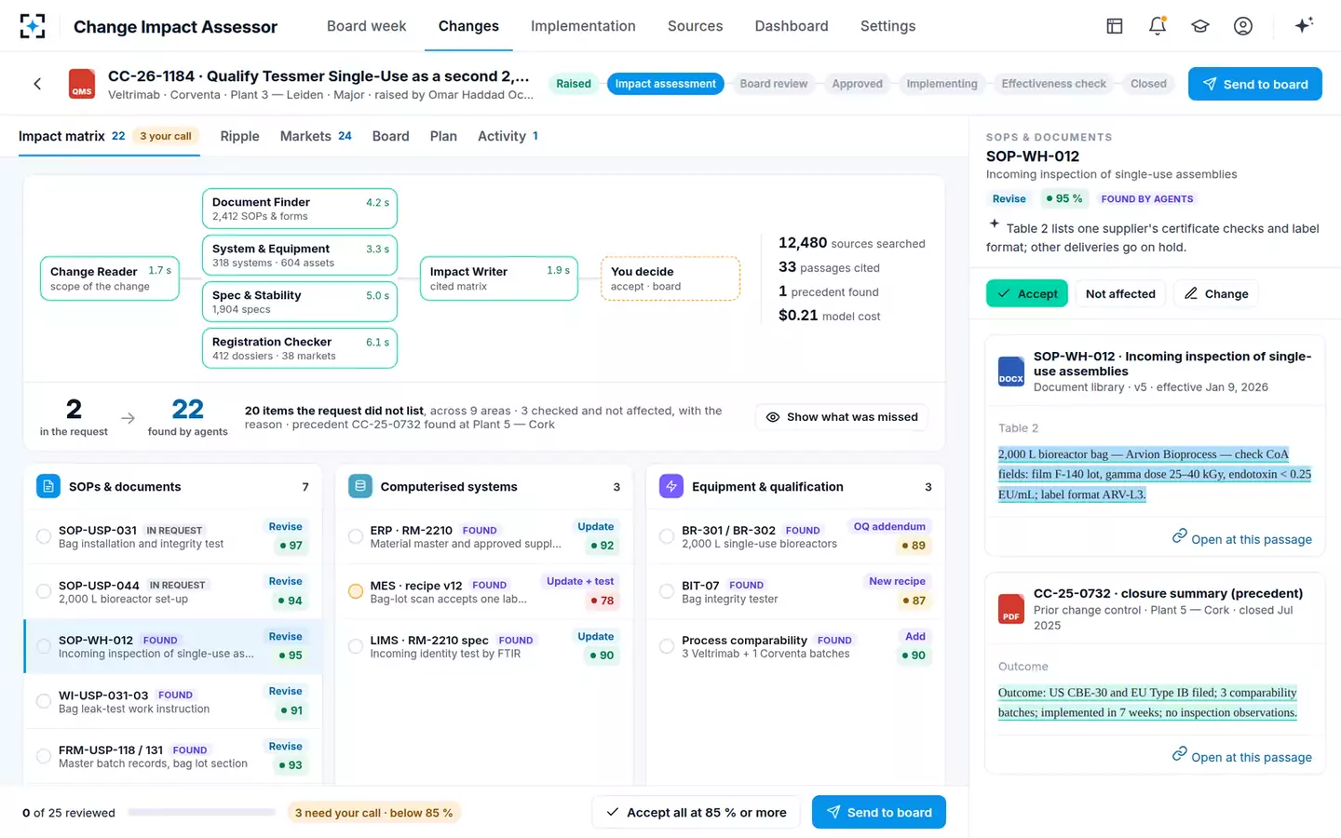The width and height of the screenshot is (1341, 838).
Task: Click the sparkle AI assistant icon
Action: coord(1304,25)
